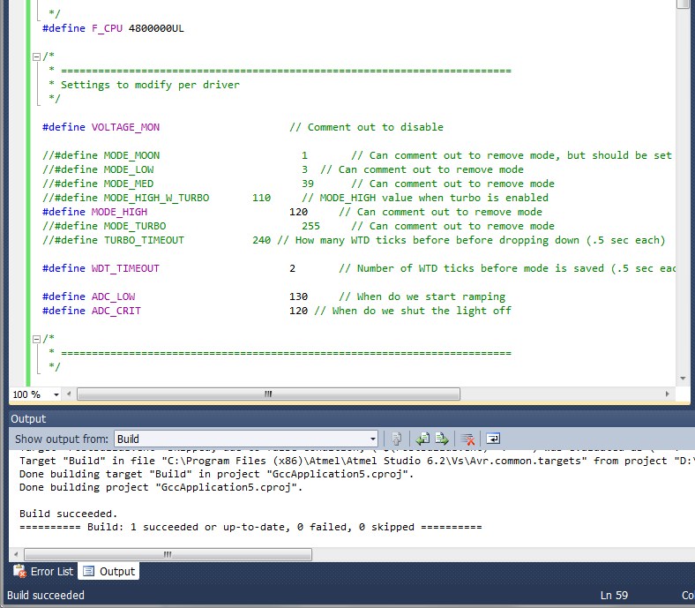695x608 pixels.
Task: Click the 'Build: 1 succeeded or up-to-date' summary line
Action: click(x=250, y=527)
